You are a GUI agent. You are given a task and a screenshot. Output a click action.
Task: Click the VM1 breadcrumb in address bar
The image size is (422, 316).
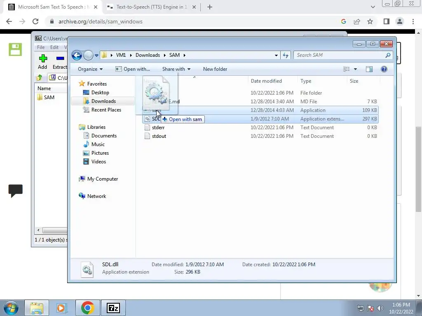[121, 55]
